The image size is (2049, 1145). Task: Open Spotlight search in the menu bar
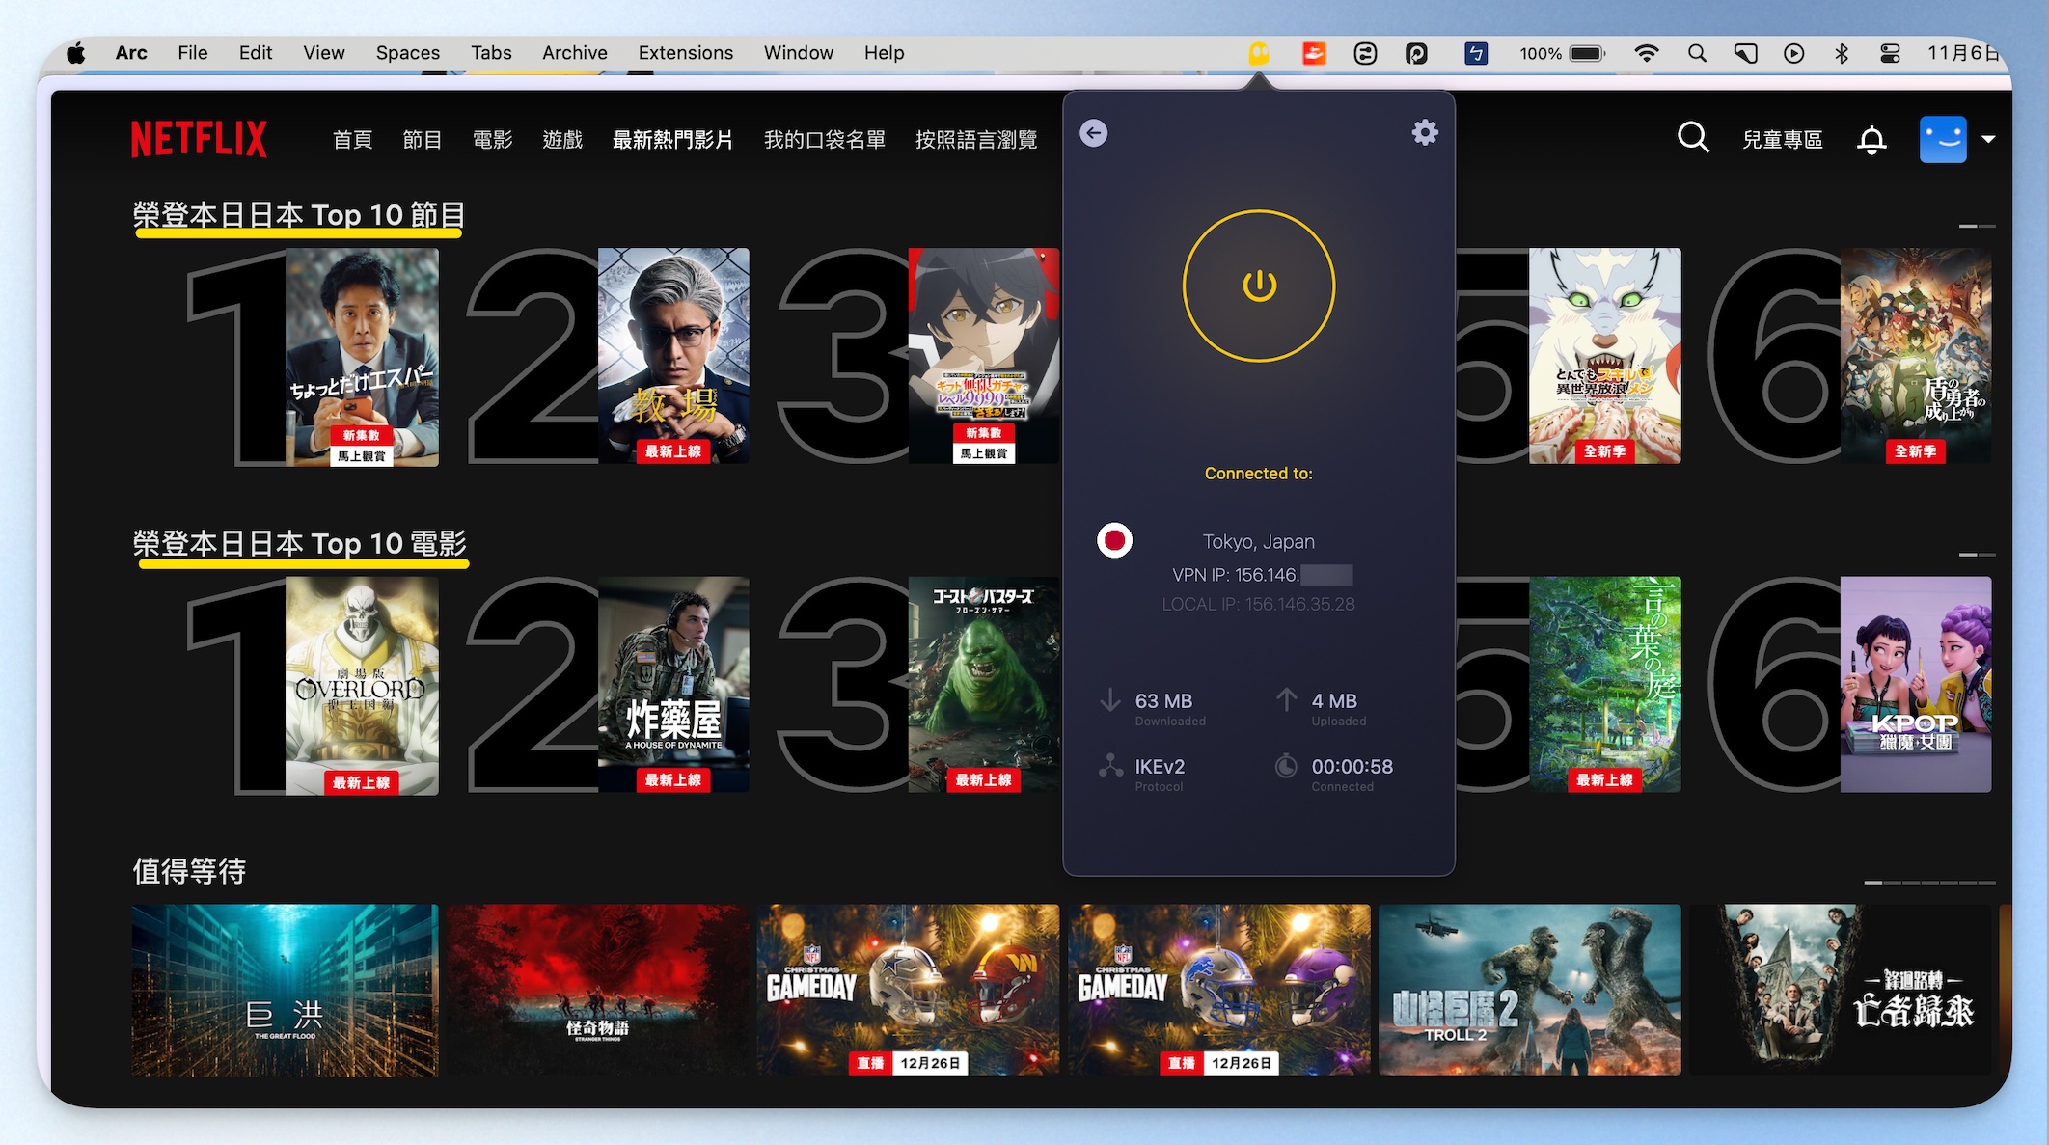click(x=1697, y=53)
